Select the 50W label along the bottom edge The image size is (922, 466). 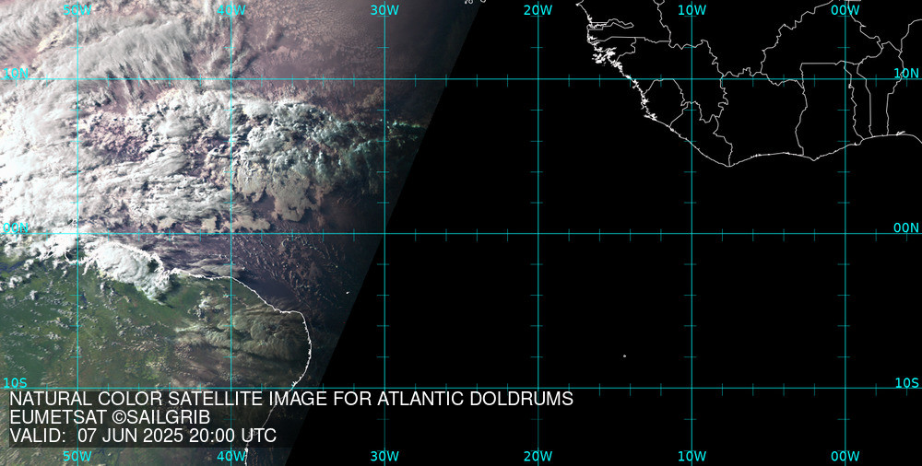[x=77, y=456]
